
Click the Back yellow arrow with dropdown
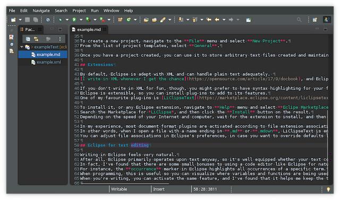click(217, 20)
